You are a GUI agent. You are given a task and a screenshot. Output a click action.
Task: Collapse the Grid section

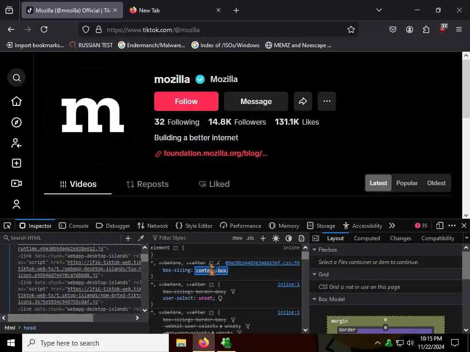click(x=314, y=275)
